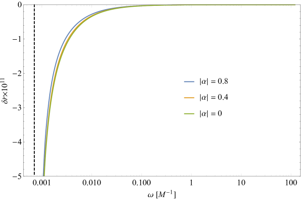
Task: Click the vertical black dashed line
Action: click(34, 91)
